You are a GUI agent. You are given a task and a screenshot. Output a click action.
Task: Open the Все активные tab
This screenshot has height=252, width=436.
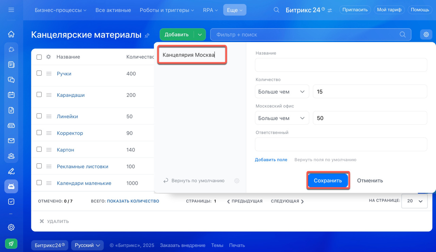tap(113, 10)
